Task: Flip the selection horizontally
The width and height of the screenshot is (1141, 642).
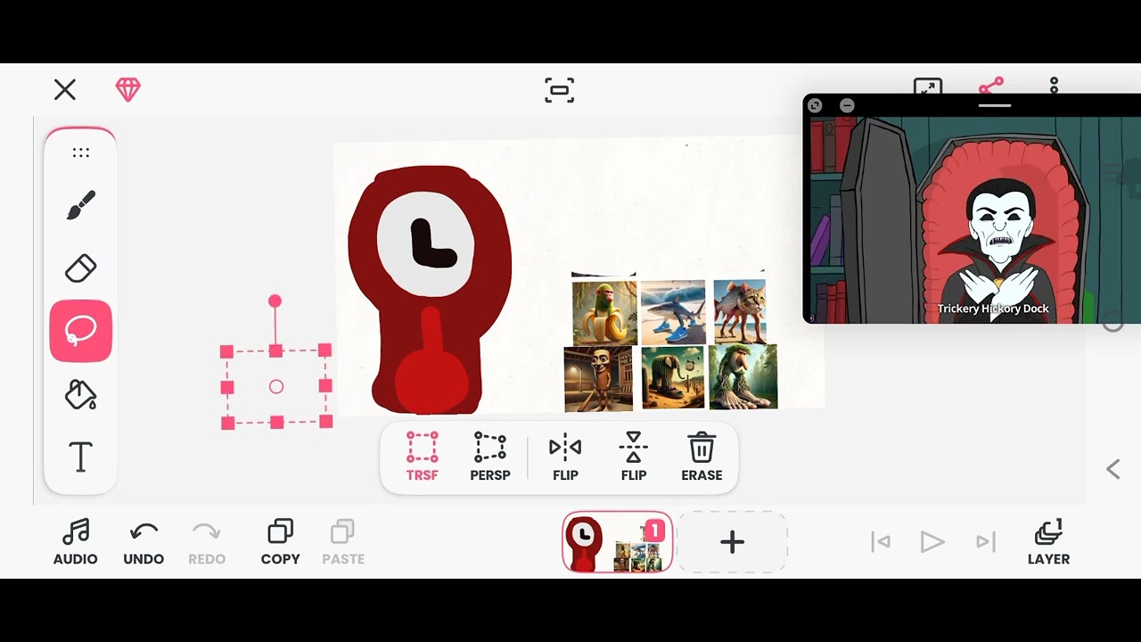Action: [x=565, y=457]
